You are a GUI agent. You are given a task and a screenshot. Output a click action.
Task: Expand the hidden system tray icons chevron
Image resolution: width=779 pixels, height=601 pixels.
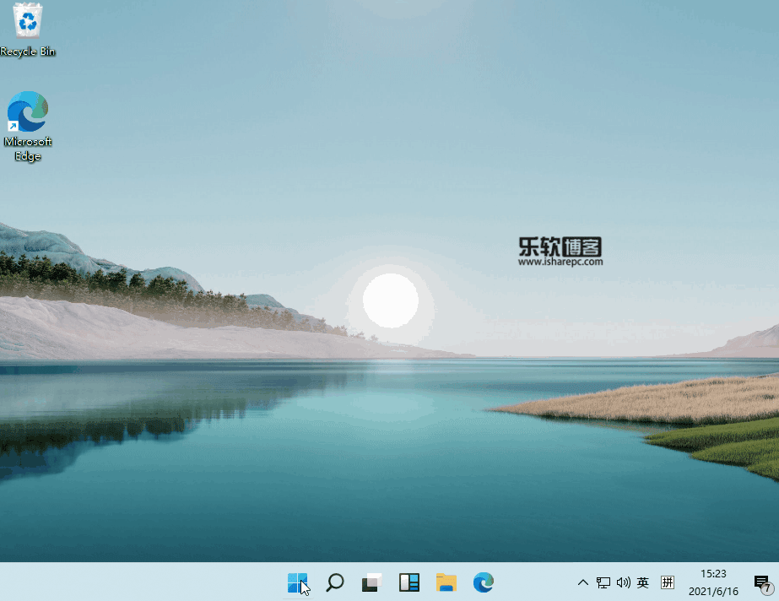point(582,582)
